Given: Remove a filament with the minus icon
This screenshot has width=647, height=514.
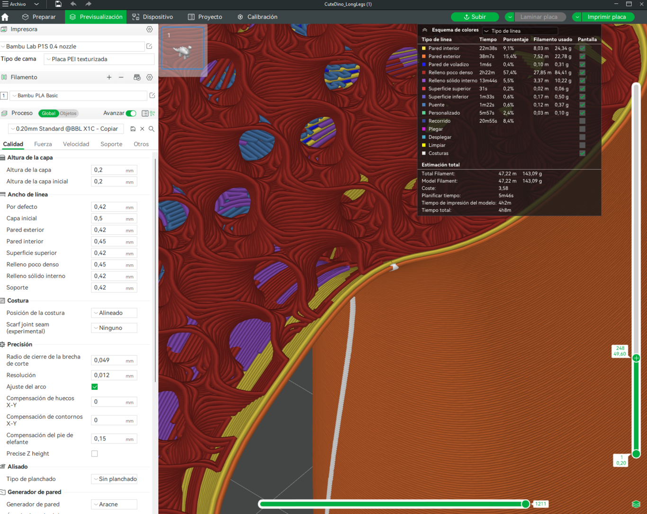Looking at the screenshot, I should point(121,77).
